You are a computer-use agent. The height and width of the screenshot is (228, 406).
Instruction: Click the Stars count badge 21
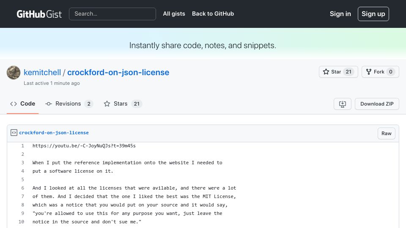tap(137, 104)
